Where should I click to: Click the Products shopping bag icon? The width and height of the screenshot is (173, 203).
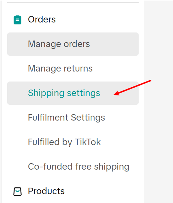pyautogui.click(x=18, y=191)
